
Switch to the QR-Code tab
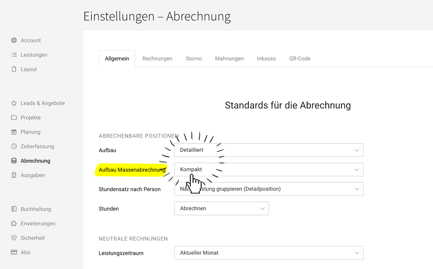tap(300, 58)
